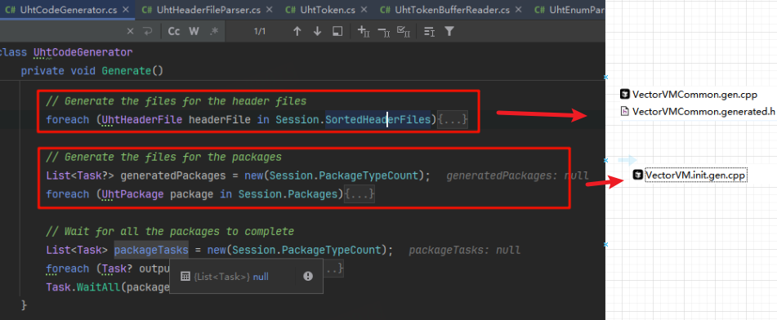Click the SortedHeaderFiles property

coord(378,119)
